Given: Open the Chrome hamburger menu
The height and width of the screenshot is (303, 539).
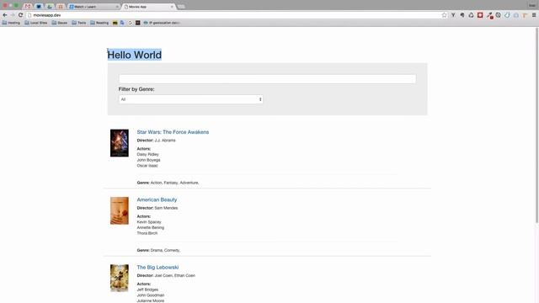Looking at the screenshot, I should [x=534, y=15].
